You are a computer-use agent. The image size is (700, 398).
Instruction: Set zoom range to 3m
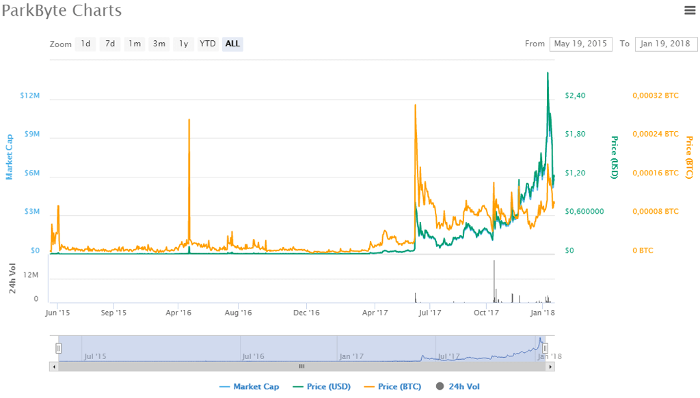(159, 44)
